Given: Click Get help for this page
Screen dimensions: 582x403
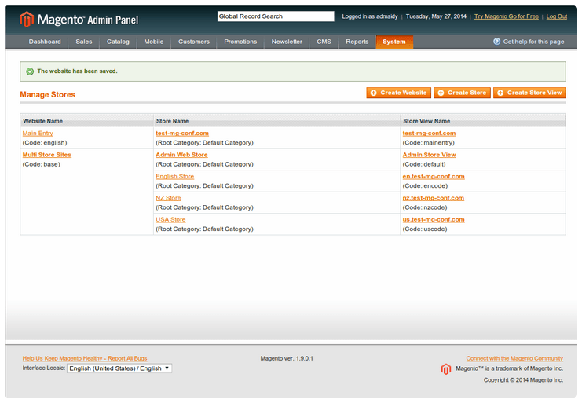Looking at the screenshot, I should [533, 42].
